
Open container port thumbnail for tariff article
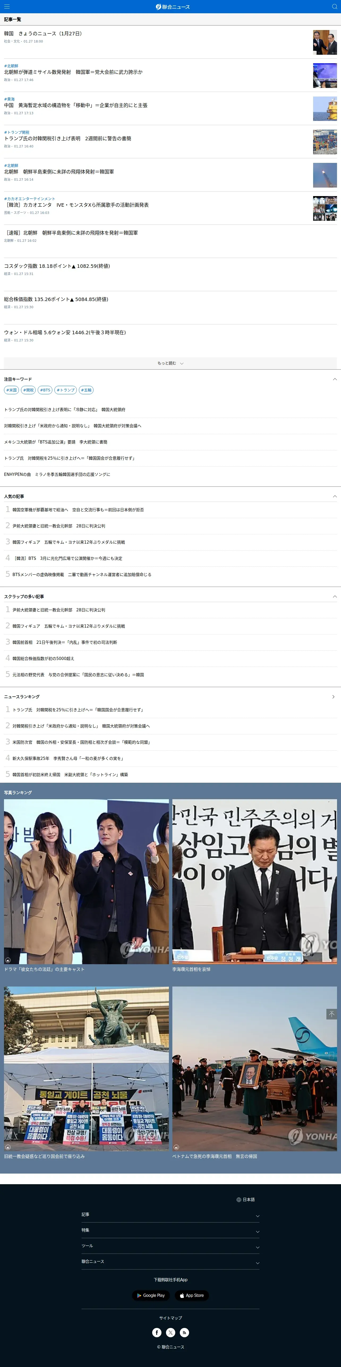pos(325,142)
